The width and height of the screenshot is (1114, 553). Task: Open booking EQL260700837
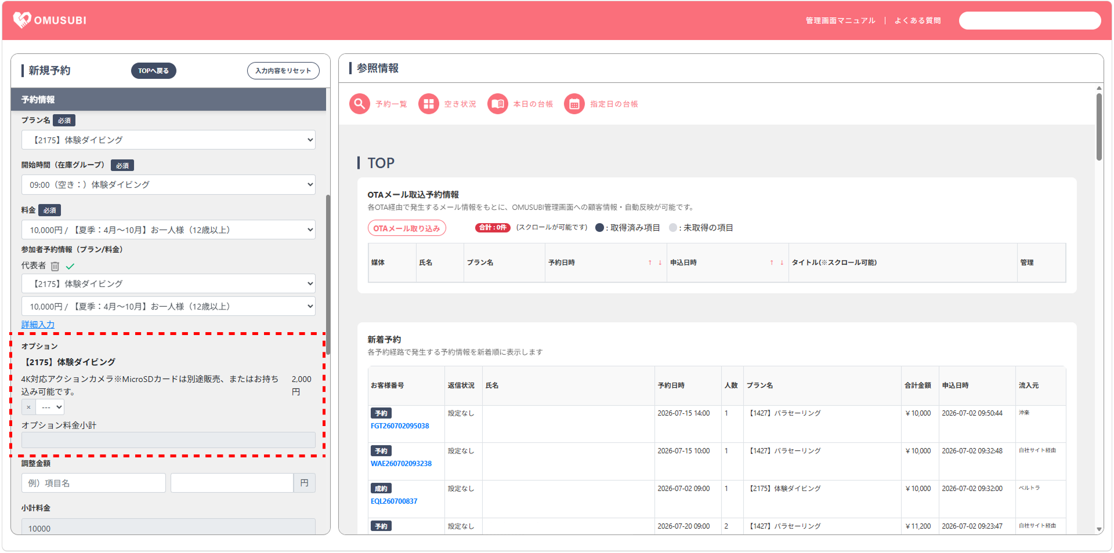click(x=394, y=501)
